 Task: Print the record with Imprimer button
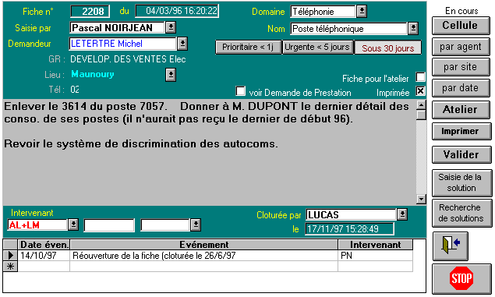tap(461, 131)
